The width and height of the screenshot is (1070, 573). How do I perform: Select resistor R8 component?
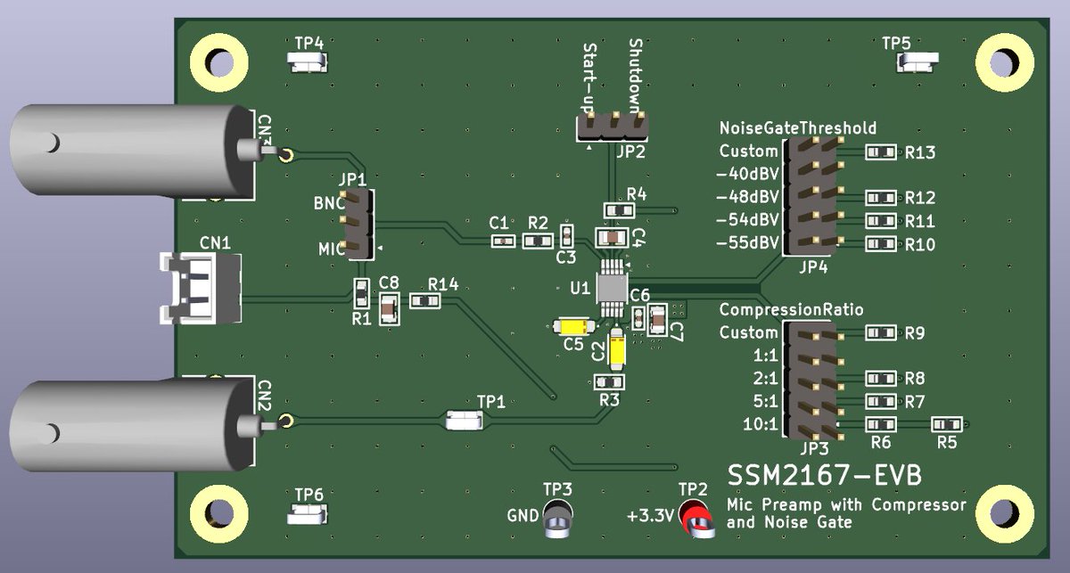pyautogui.click(x=880, y=378)
